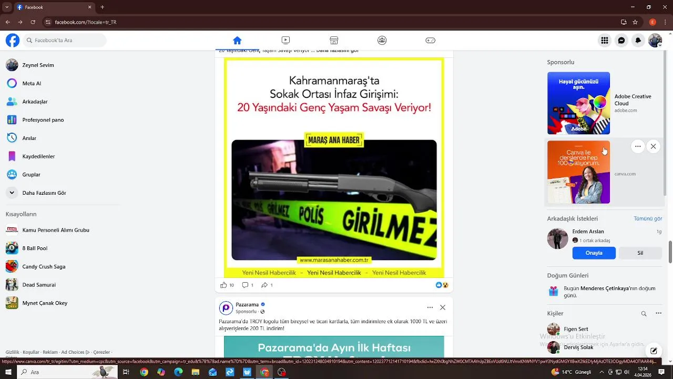Search contacts in Kişiler section
Screen dimensions: 673x379
pos(644,313)
